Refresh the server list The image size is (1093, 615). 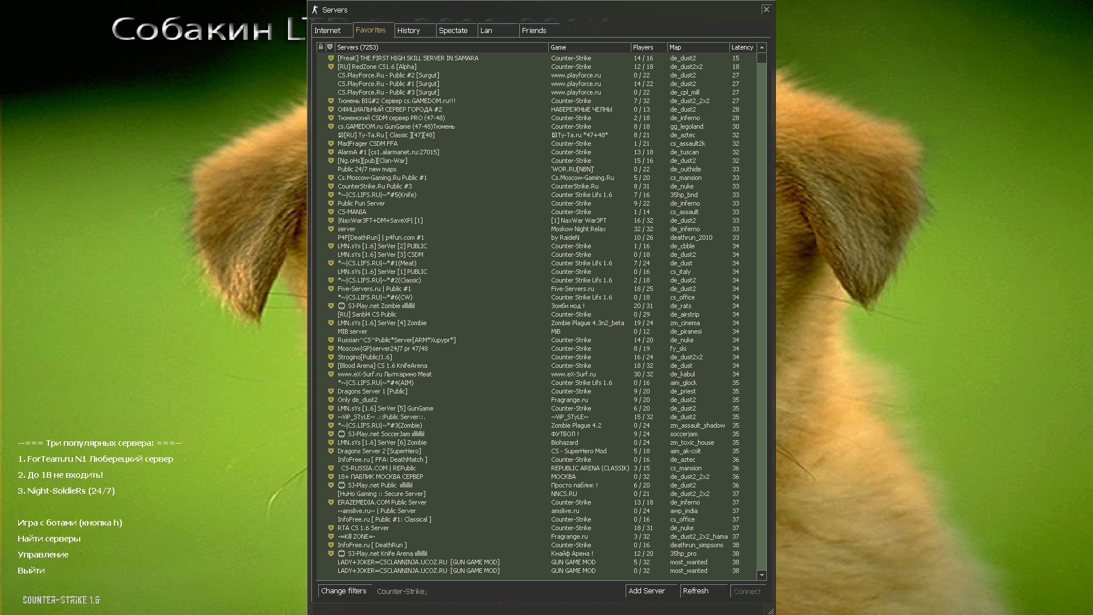click(x=703, y=591)
